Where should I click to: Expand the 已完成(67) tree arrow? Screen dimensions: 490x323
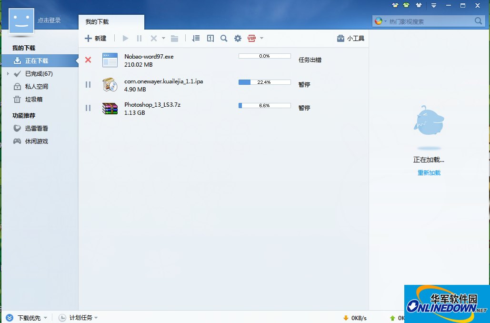[x=8, y=74]
